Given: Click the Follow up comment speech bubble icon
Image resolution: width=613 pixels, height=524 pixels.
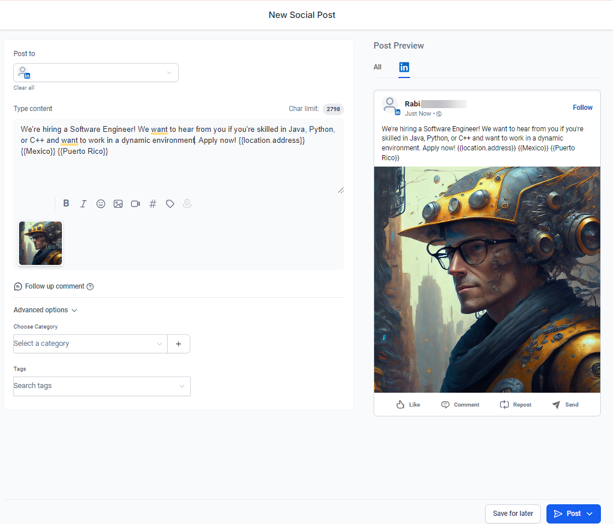Looking at the screenshot, I should point(18,287).
